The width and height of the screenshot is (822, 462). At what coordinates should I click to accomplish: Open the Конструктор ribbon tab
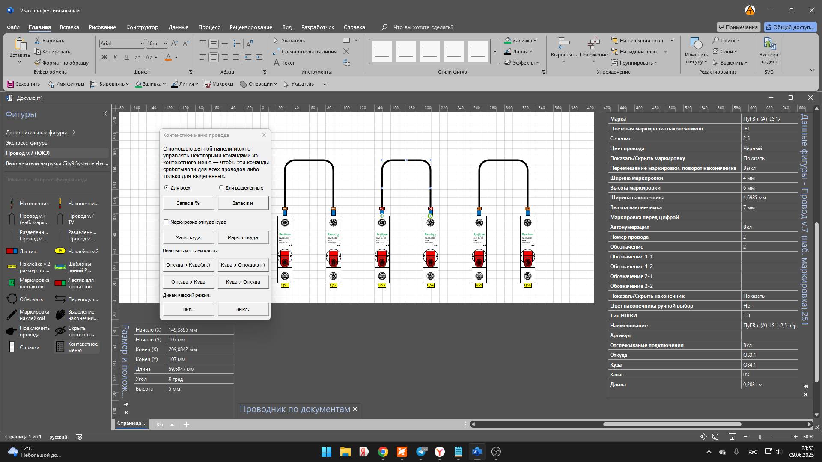pyautogui.click(x=142, y=27)
